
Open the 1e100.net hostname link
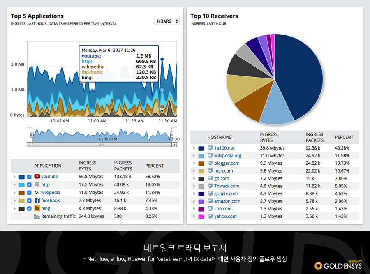(224, 148)
